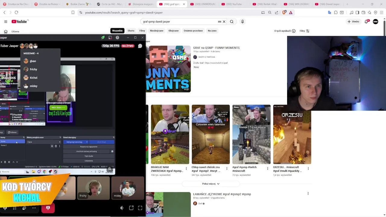386x217 pixels.
Task: Click the green leaf icon in Discord title bar
Action: pos(103,38)
